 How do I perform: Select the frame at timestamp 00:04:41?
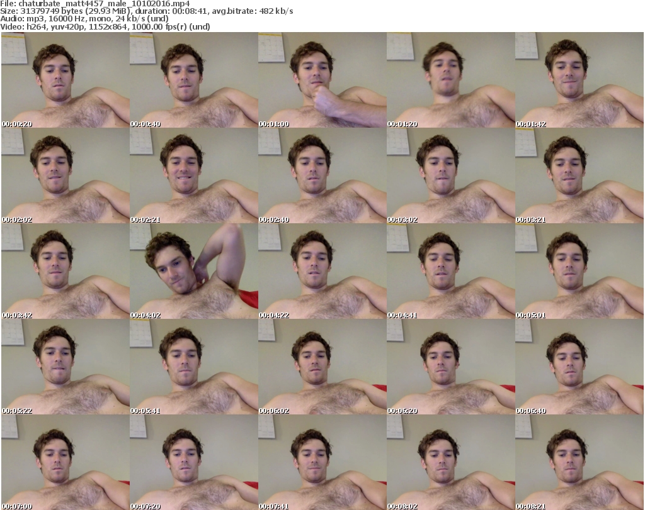coord(450,272)
